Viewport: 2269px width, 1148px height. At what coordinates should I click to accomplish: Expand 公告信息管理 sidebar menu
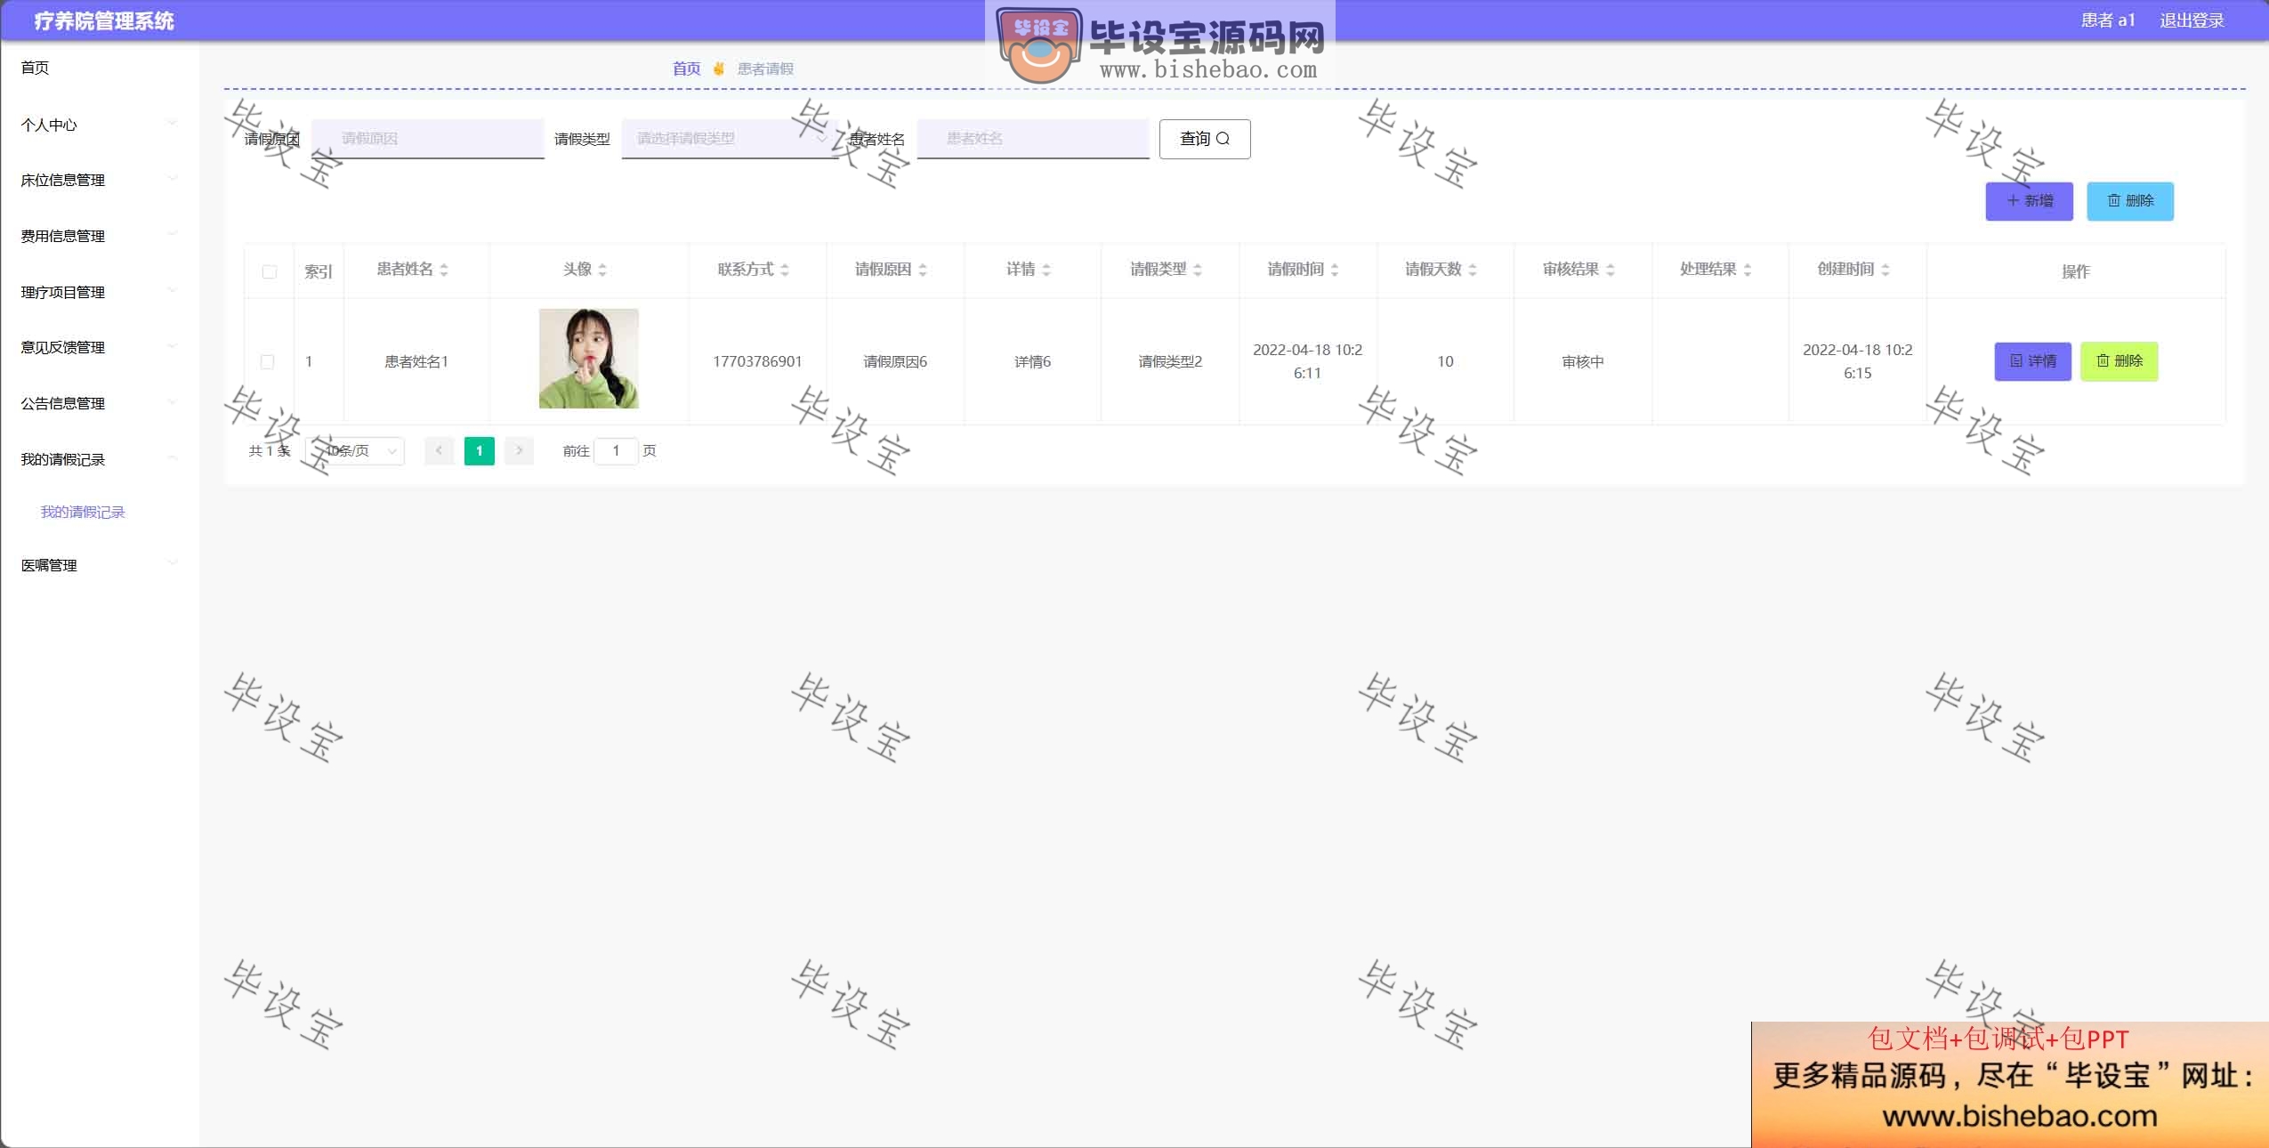tap(99, 403)
